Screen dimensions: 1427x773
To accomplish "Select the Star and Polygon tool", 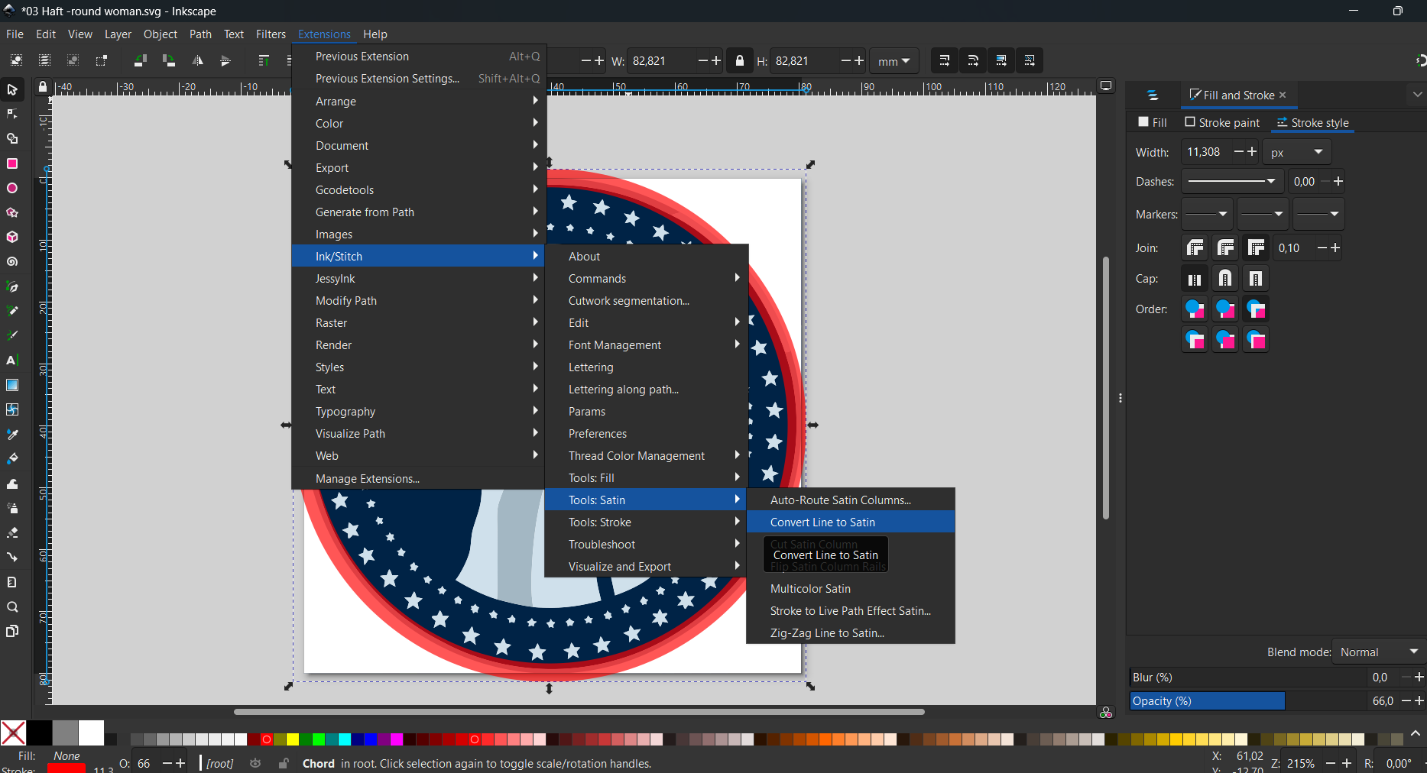I will (x=12, y=212).
